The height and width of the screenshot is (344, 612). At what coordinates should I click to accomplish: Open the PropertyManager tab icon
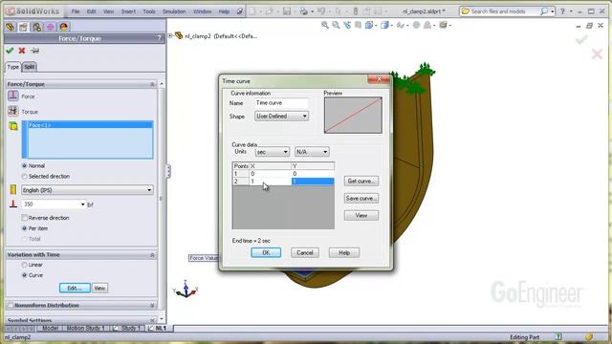click(23, 27)
